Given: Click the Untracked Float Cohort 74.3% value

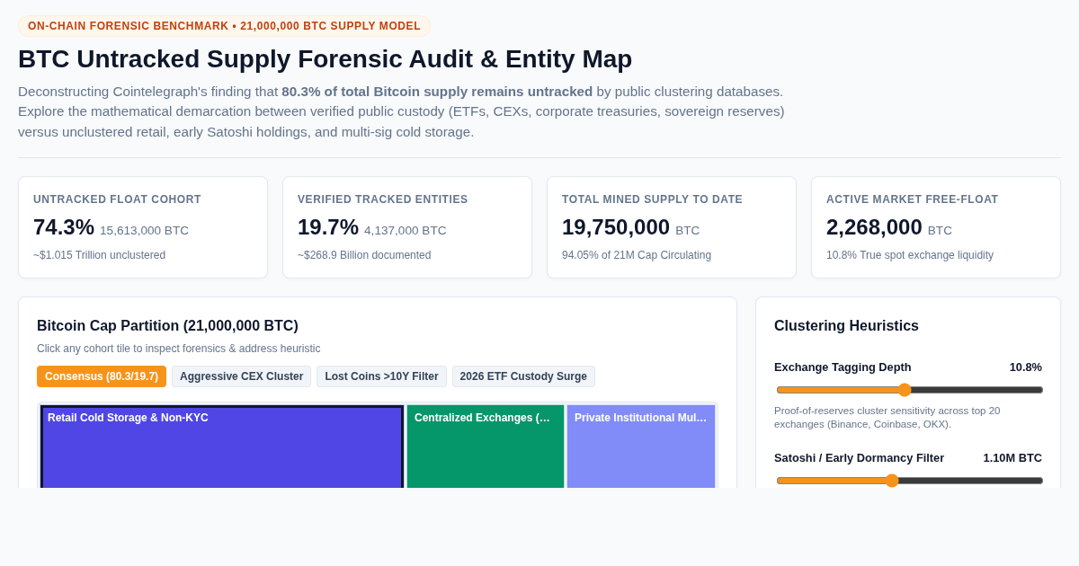Looking at the screenshot, I should [64, 227].
